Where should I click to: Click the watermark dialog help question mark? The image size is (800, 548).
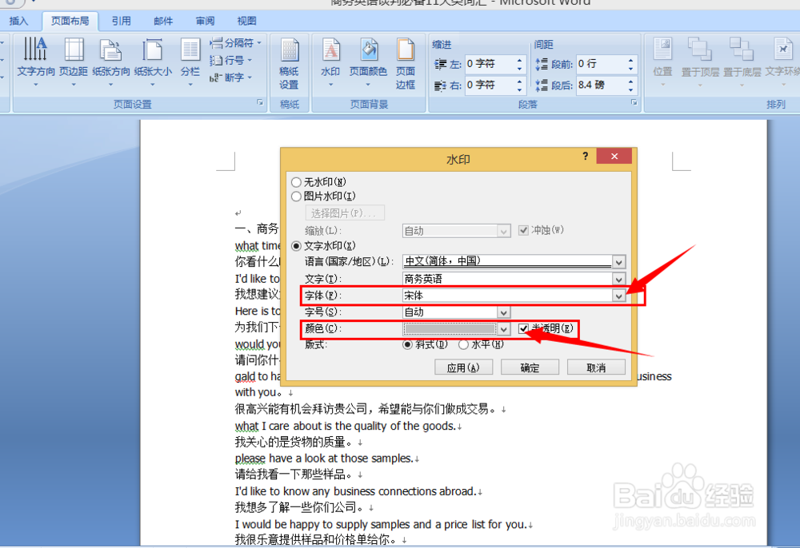click(586, 156)
